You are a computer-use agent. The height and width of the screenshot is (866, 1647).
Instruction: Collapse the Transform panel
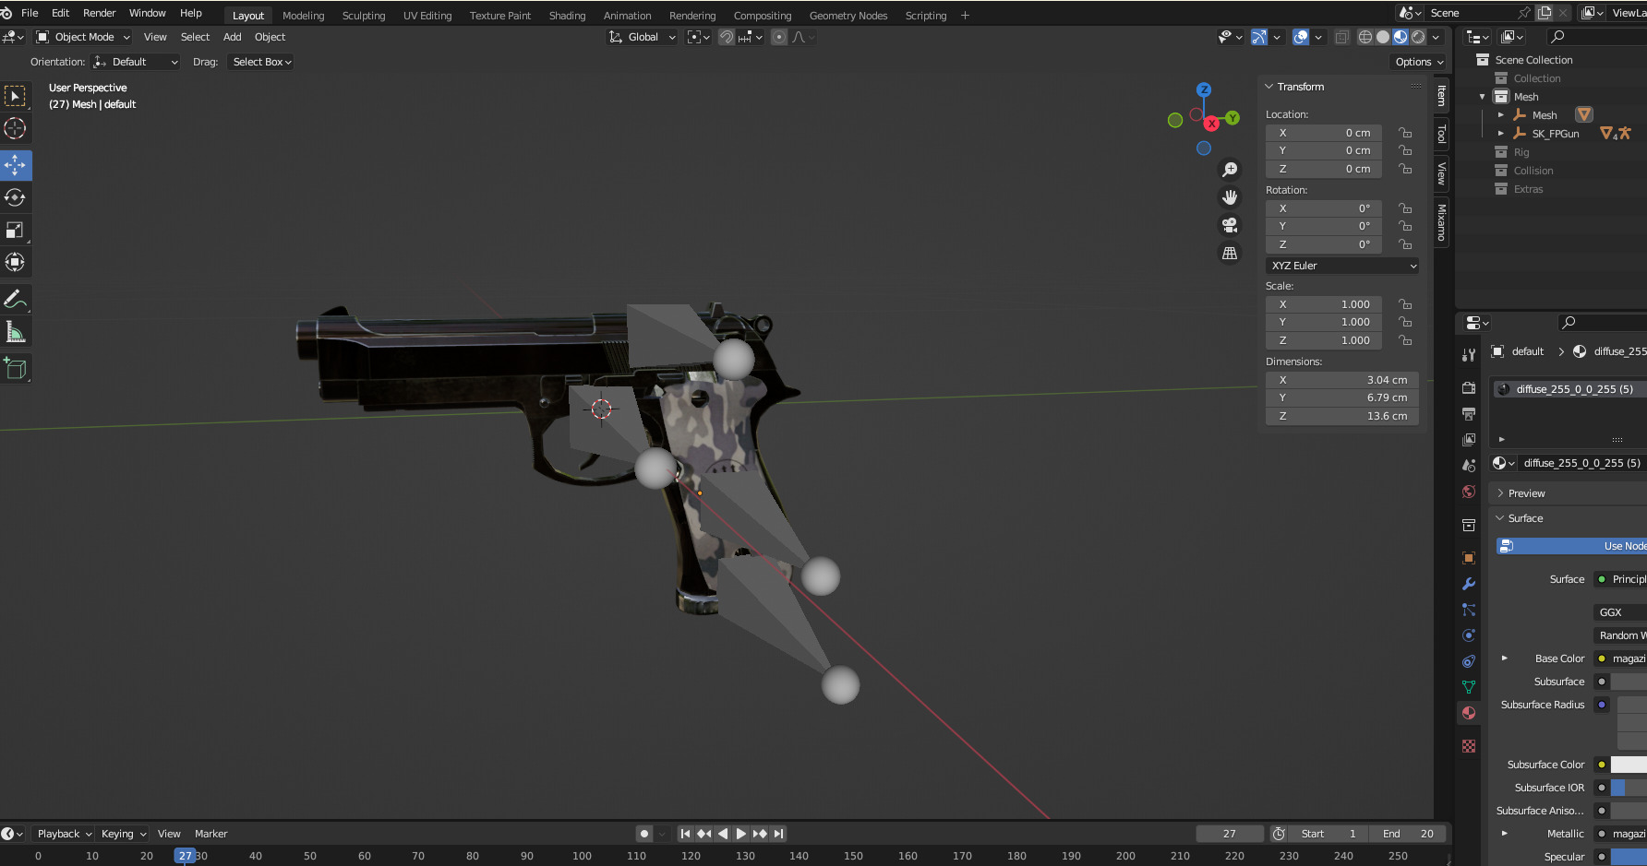(1268, 87)
